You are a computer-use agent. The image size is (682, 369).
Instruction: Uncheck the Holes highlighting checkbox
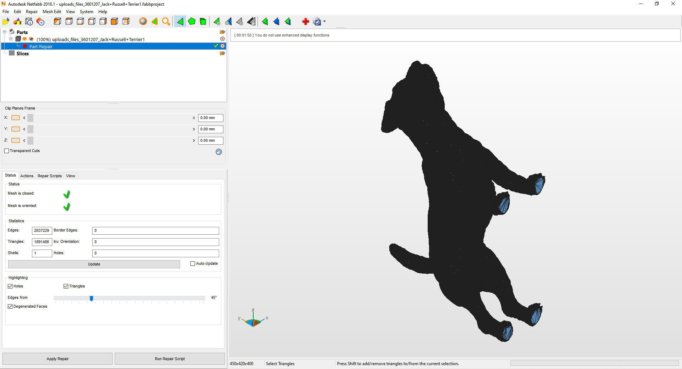pos(10,286)
